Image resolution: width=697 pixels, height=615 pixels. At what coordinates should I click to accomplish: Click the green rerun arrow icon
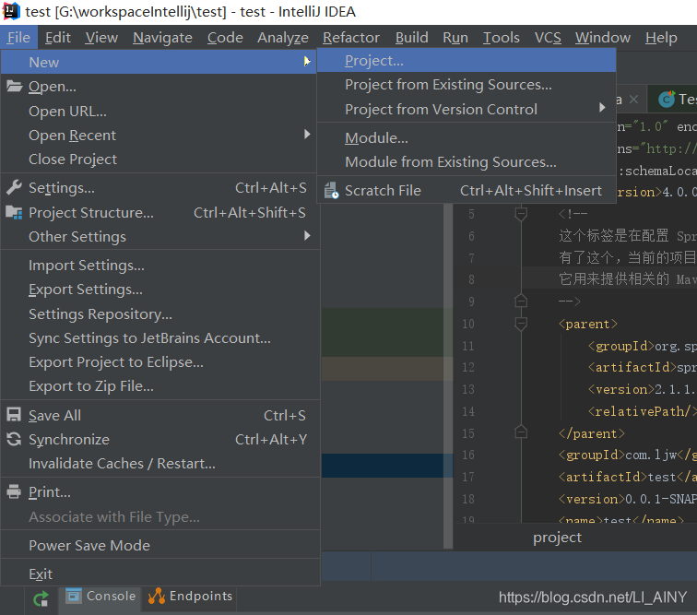click(x=41, y=598)
